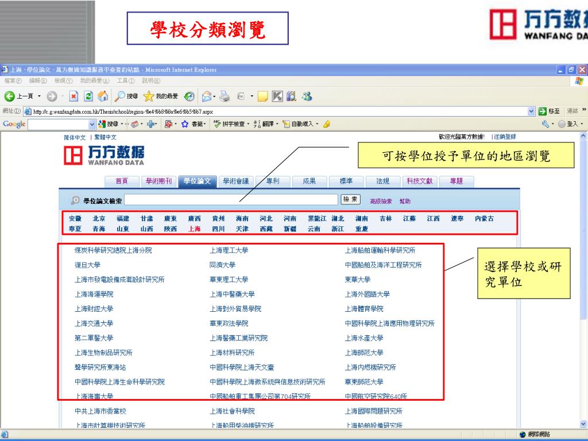Click the 檢索 search button
Screen dimensions: 588x441
[x=350, y=199]
